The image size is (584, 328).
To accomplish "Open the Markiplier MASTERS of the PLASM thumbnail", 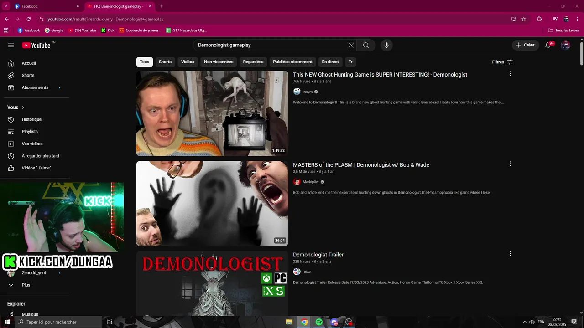I will tap(212, 203).
